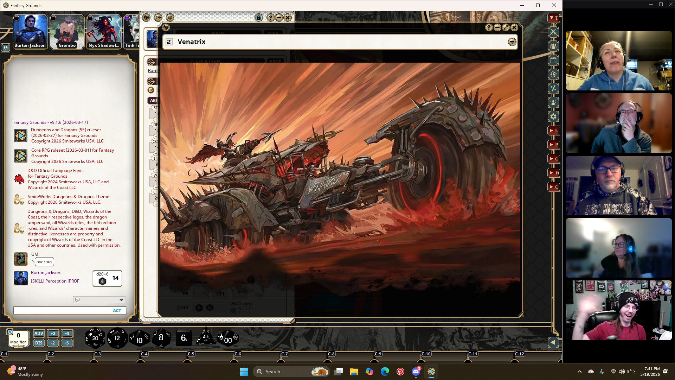Viewport: 675px width, 380px height.
Task: Toggle the DIS disadvantage button
Action: [x=39, y=343]
